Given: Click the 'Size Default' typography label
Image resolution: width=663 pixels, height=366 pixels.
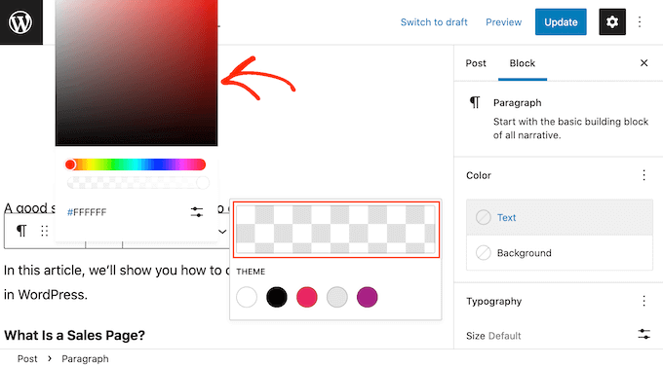Looking at the screenshot, I should 493,336.
